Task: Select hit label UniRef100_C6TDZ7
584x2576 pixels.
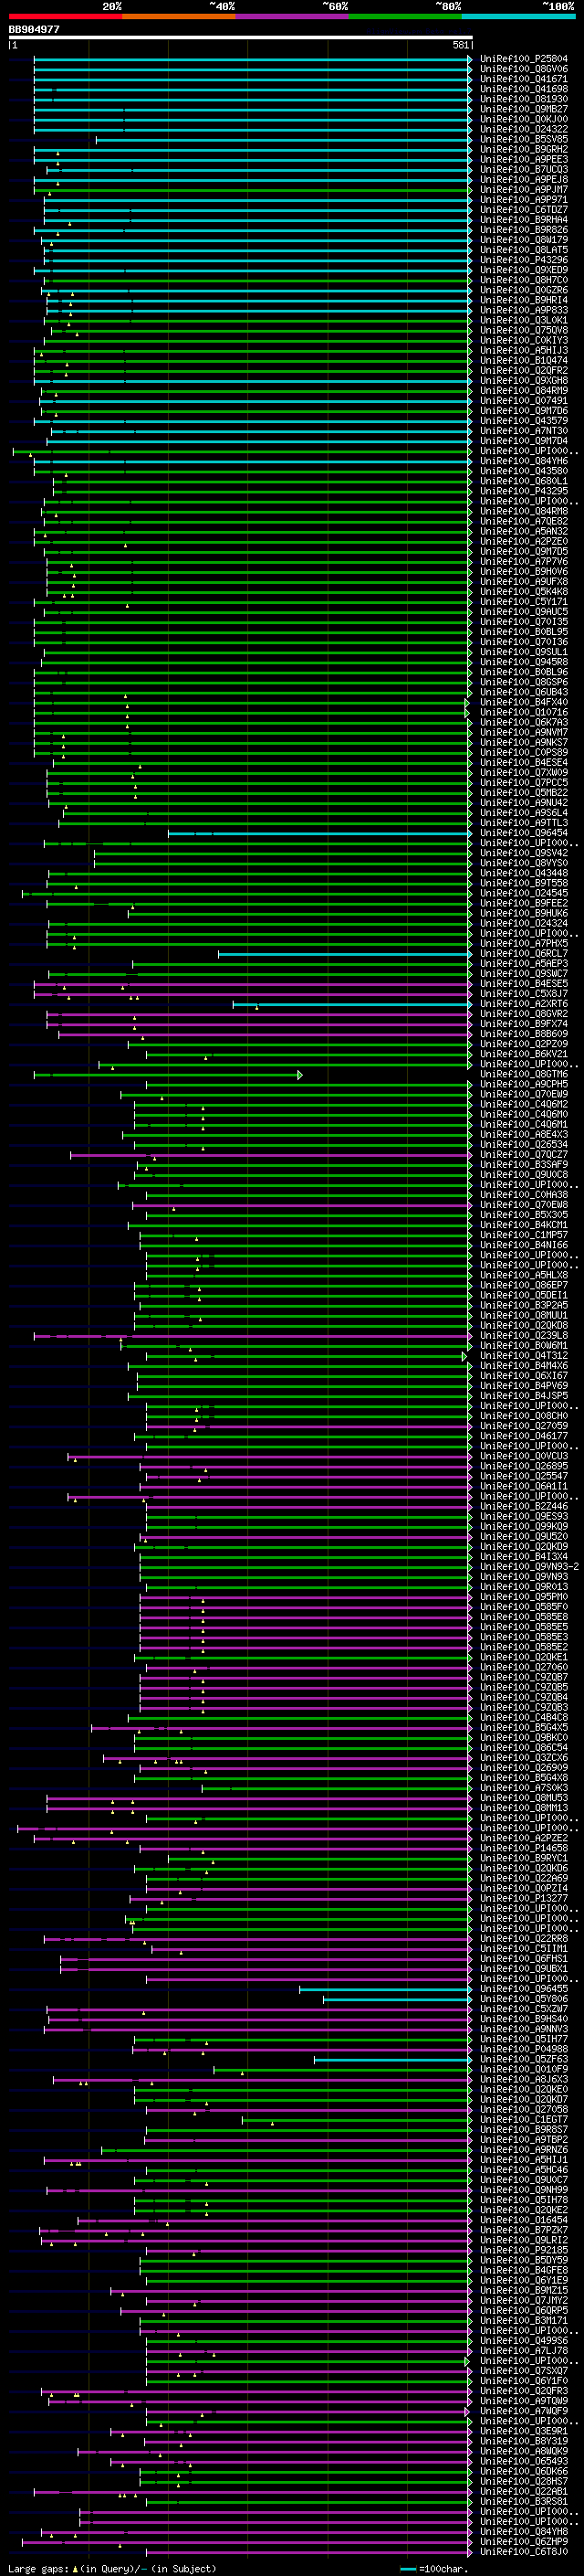Action: pos(524,210)
